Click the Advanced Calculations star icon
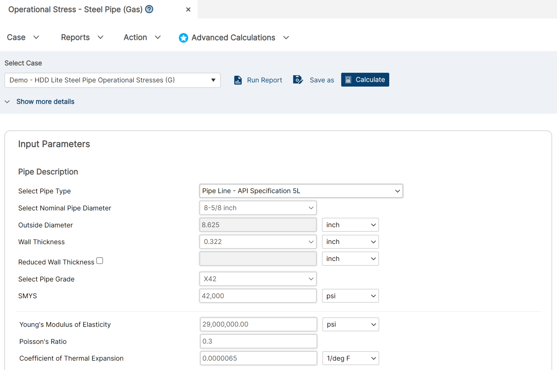 click(x=184, y=38)
